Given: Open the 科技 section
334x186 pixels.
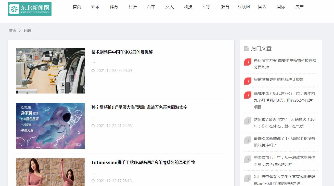Looking at the screenshot, I should tap(188, 7).
